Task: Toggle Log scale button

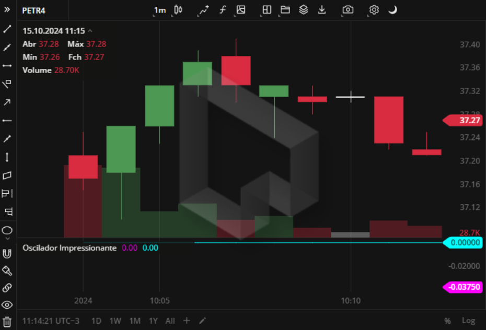Action: point(468,321)
